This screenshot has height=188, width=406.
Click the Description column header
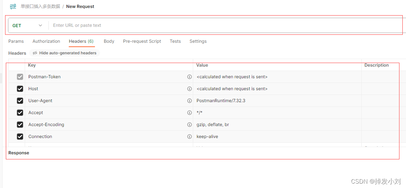coord(377,65)
